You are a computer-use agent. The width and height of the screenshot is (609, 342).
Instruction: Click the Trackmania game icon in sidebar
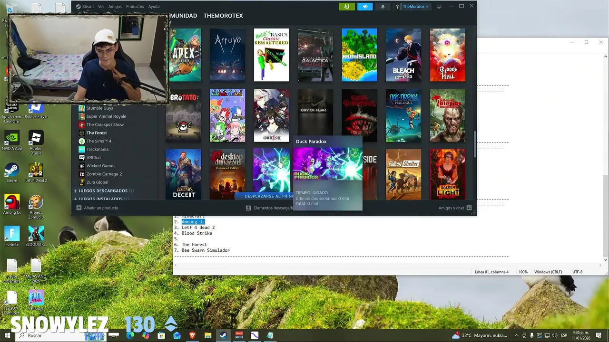[82, 149]
